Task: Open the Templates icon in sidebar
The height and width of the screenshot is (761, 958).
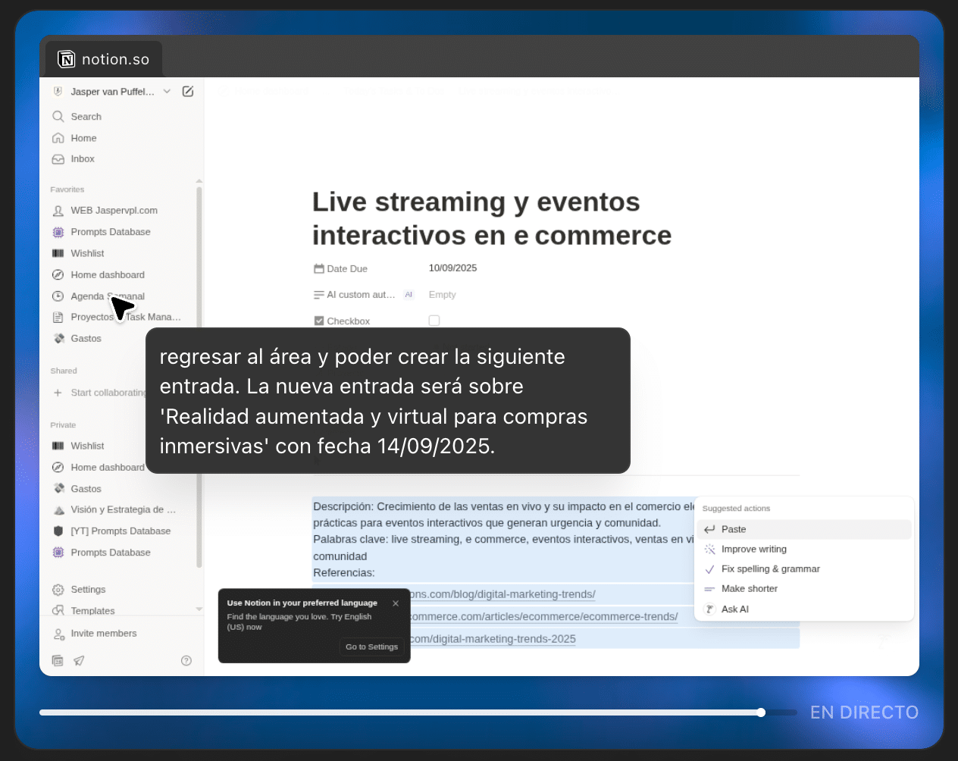Action: [58, 611]
